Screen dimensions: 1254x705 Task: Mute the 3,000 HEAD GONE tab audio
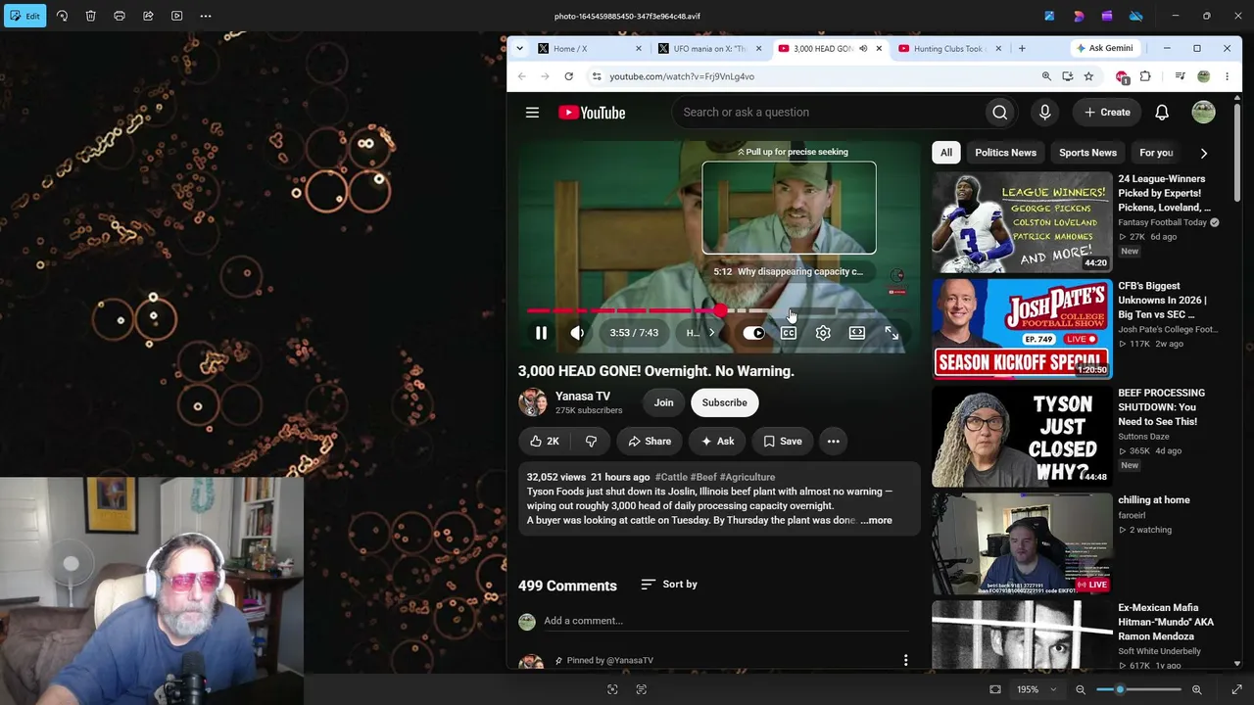tap(863, 48)
